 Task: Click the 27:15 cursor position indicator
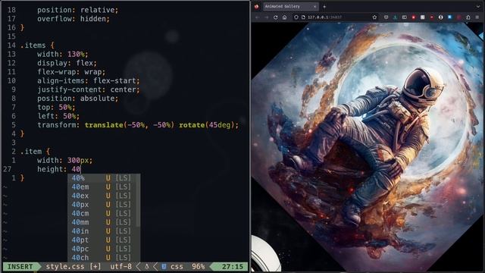(x=233, y=266)
